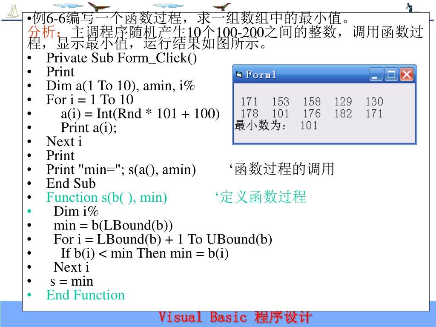Close the Form1 window
Image resolution: width=436 pixels, height=327 pixels.
[x=407, y=75]
